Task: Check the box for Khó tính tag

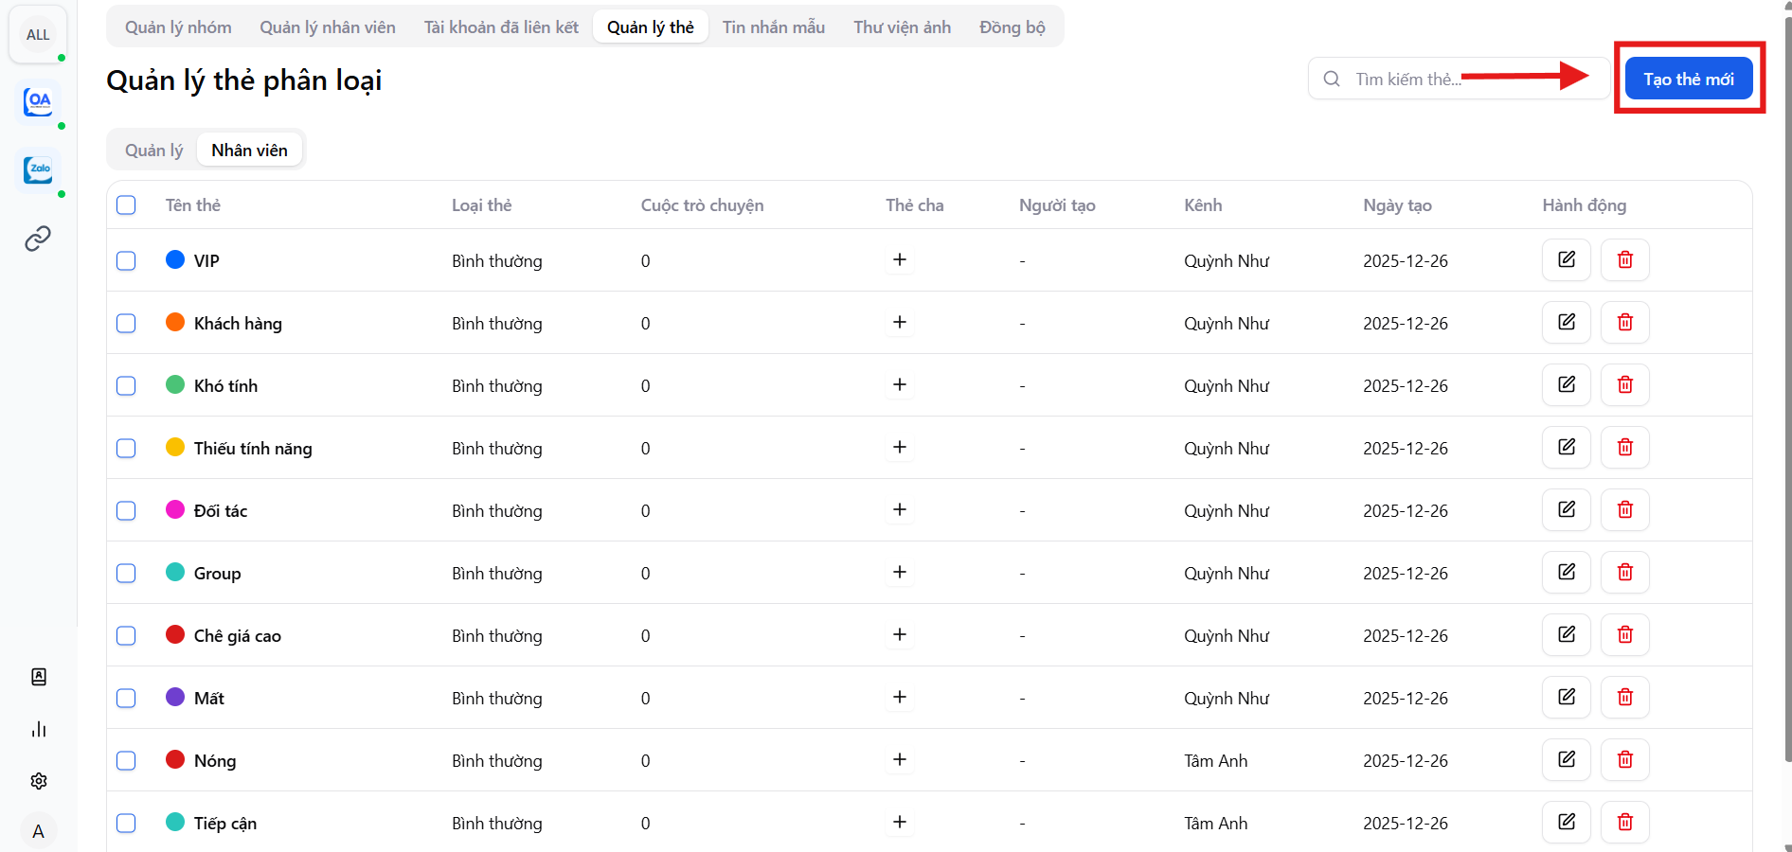Action: coord(126,385)
